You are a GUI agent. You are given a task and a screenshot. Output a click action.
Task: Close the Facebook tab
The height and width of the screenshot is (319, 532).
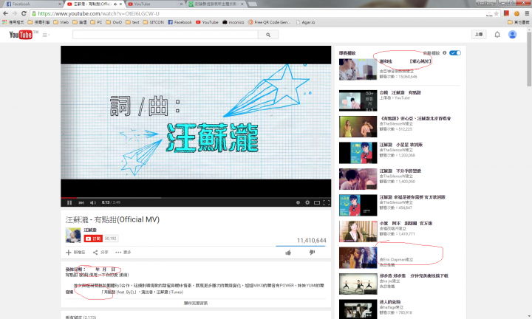(60, 4)
